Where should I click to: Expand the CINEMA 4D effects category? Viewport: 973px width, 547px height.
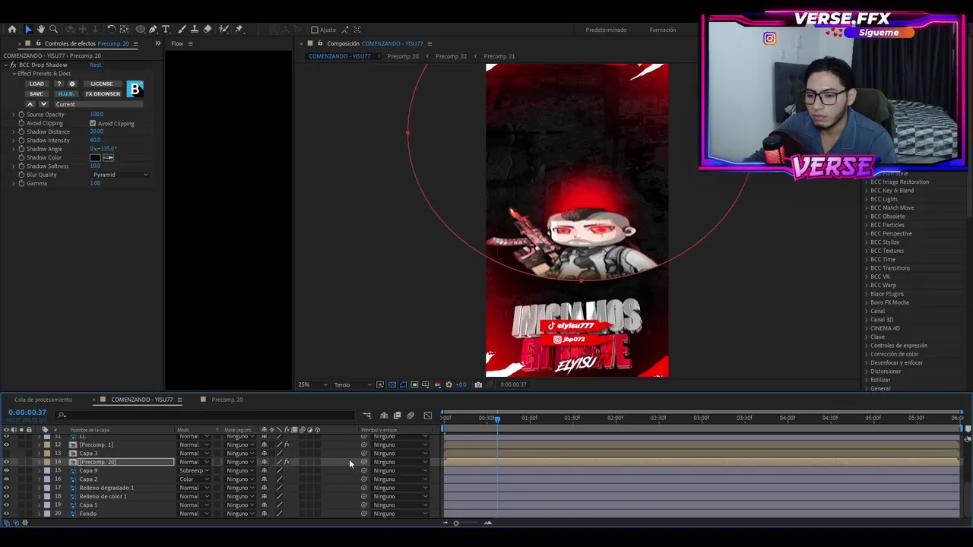tap(866, 328)
